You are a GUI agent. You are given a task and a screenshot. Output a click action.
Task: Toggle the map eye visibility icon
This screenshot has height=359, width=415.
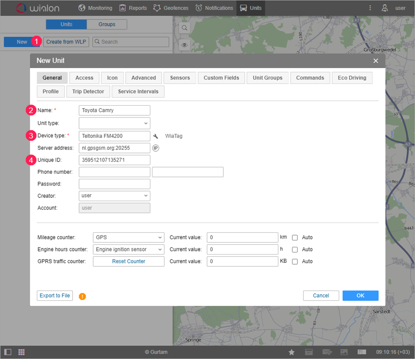click(184, 44)
